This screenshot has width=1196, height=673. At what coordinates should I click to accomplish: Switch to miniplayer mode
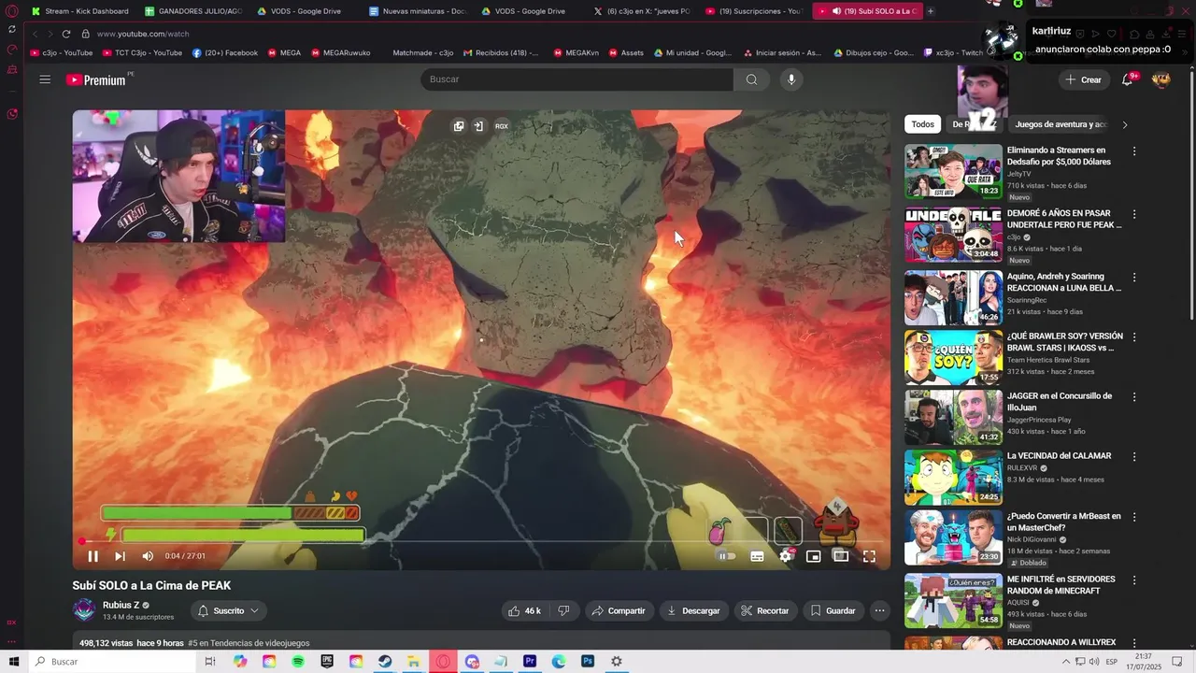click(813, 556)
